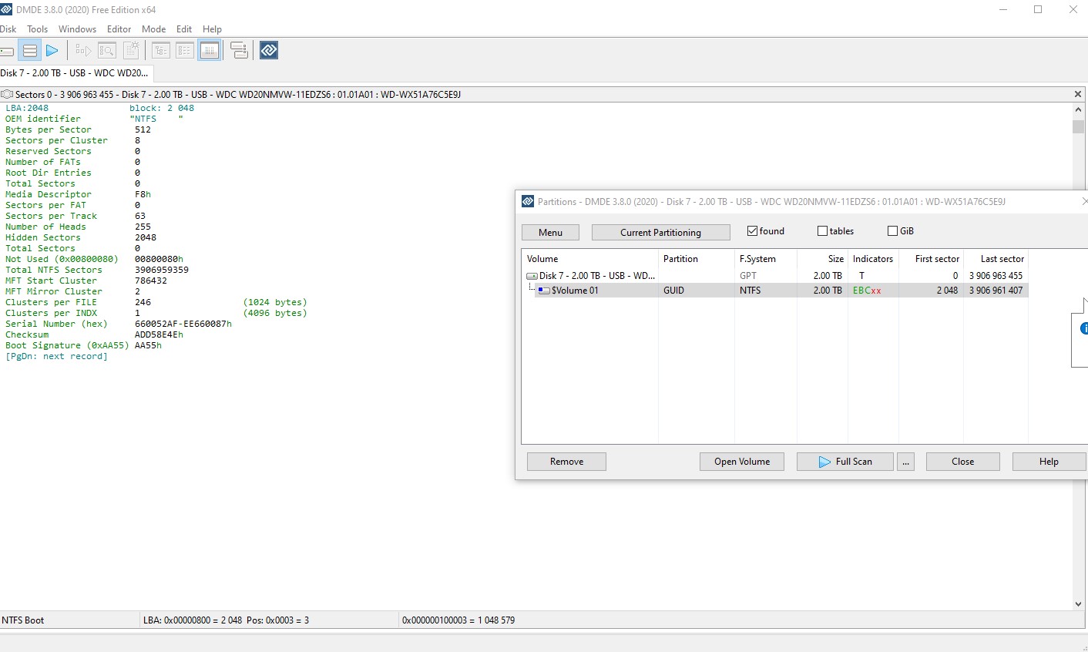Screen dimensions: 1088x652
Task: Click the LBA:2048 header in editor
Action: tap(27, 109)
